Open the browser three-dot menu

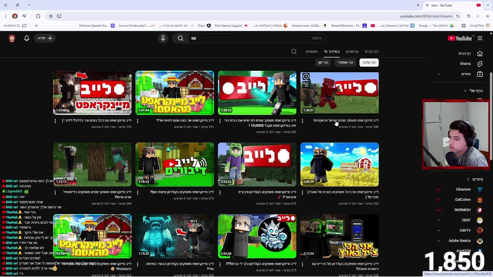click(5, 16)
